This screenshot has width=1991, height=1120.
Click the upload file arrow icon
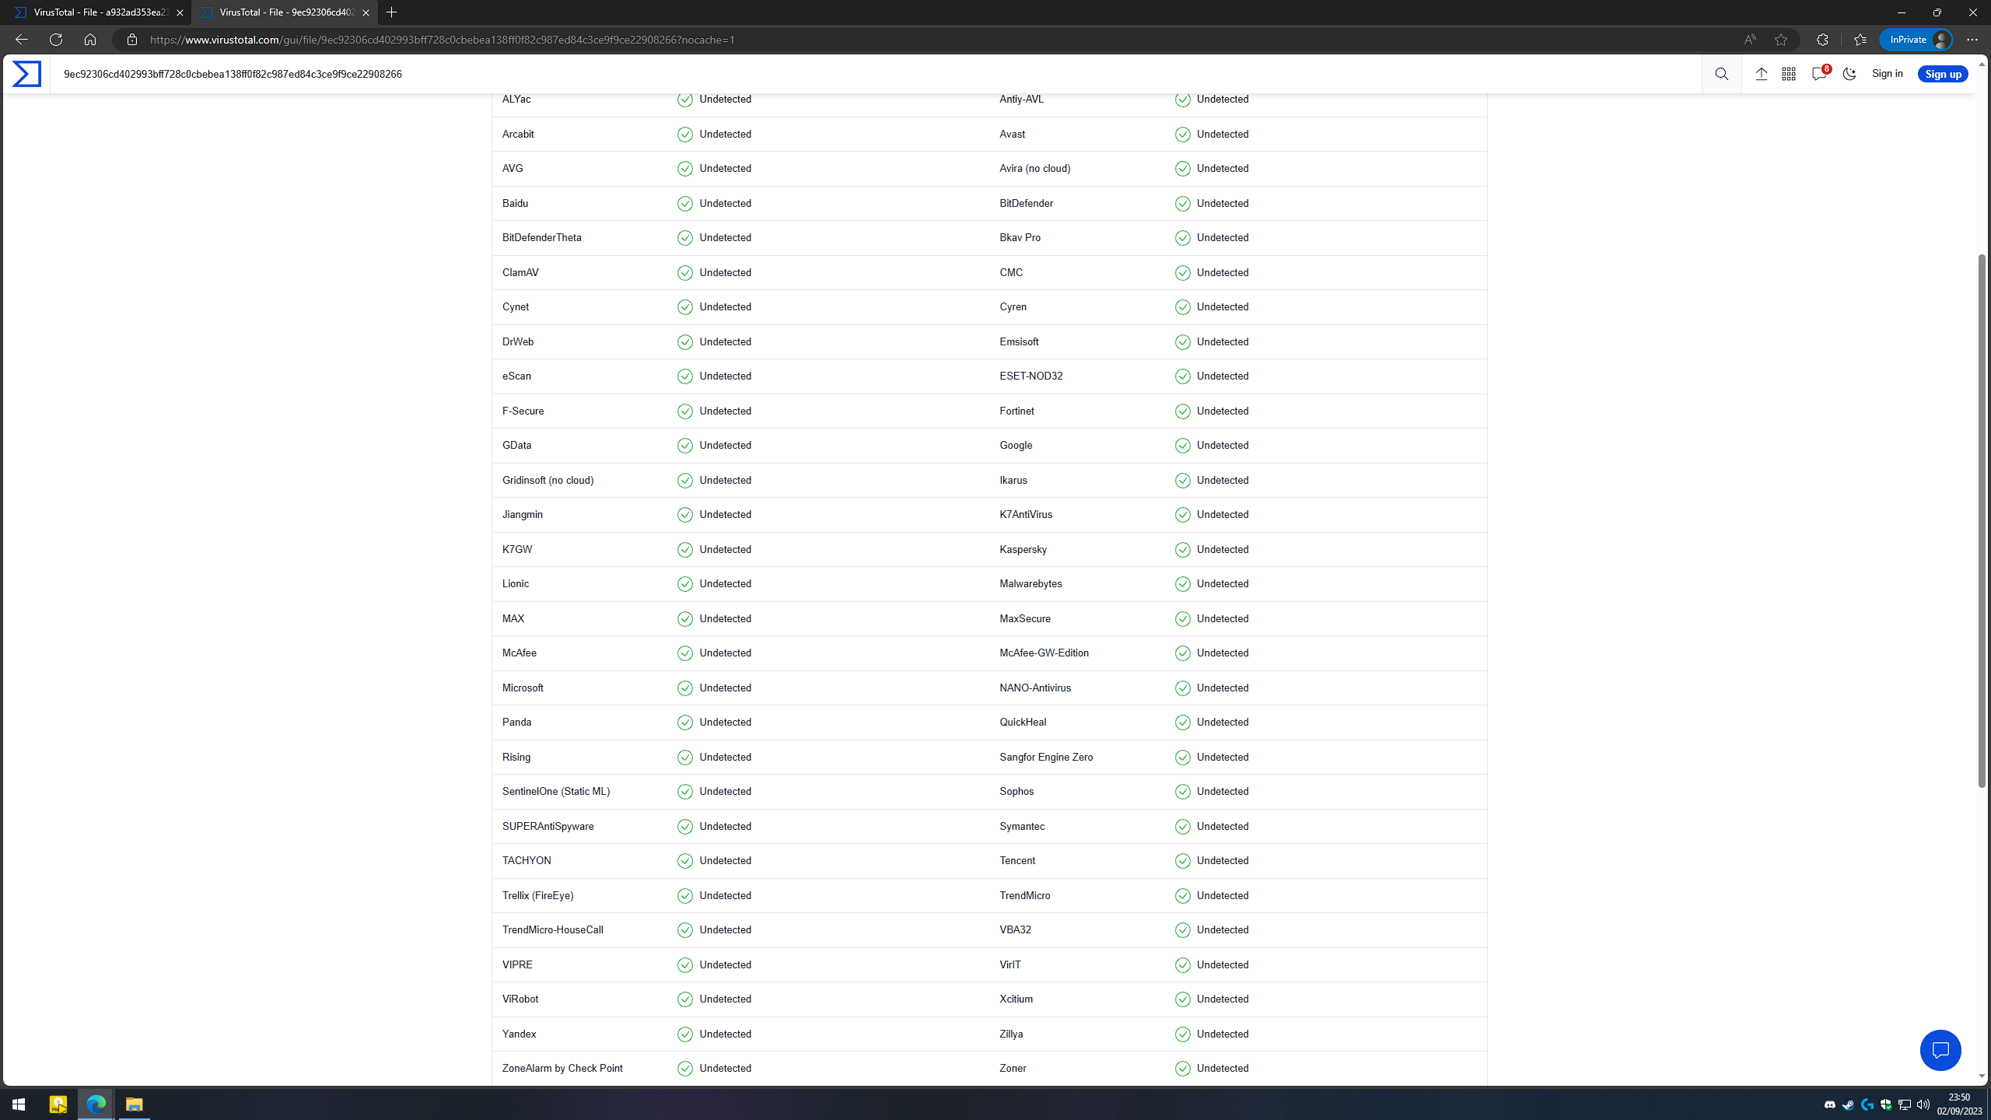click(x=1761, y=74)
